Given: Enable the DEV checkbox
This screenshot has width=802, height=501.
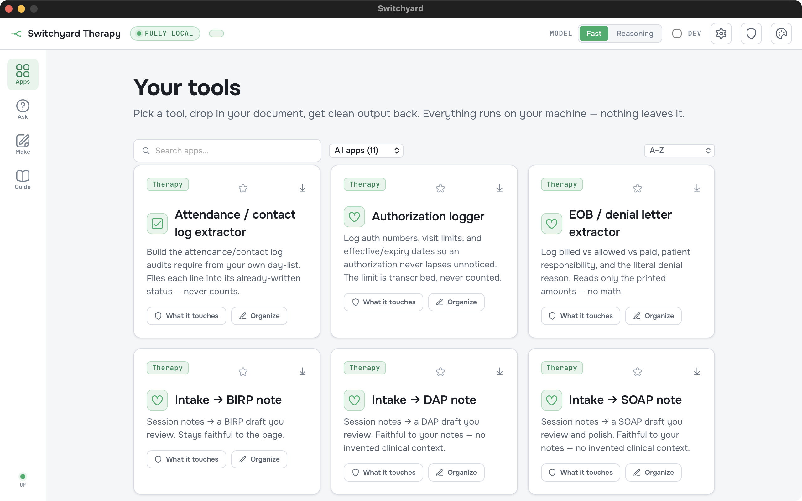Looking at the screenshot, I should 677,34.
